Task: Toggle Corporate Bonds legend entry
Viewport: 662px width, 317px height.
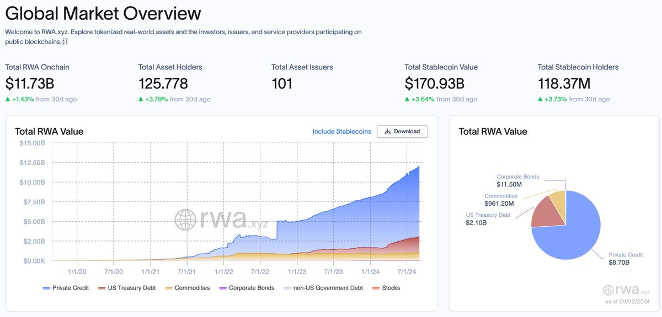Action: click(x=247, y=288)
